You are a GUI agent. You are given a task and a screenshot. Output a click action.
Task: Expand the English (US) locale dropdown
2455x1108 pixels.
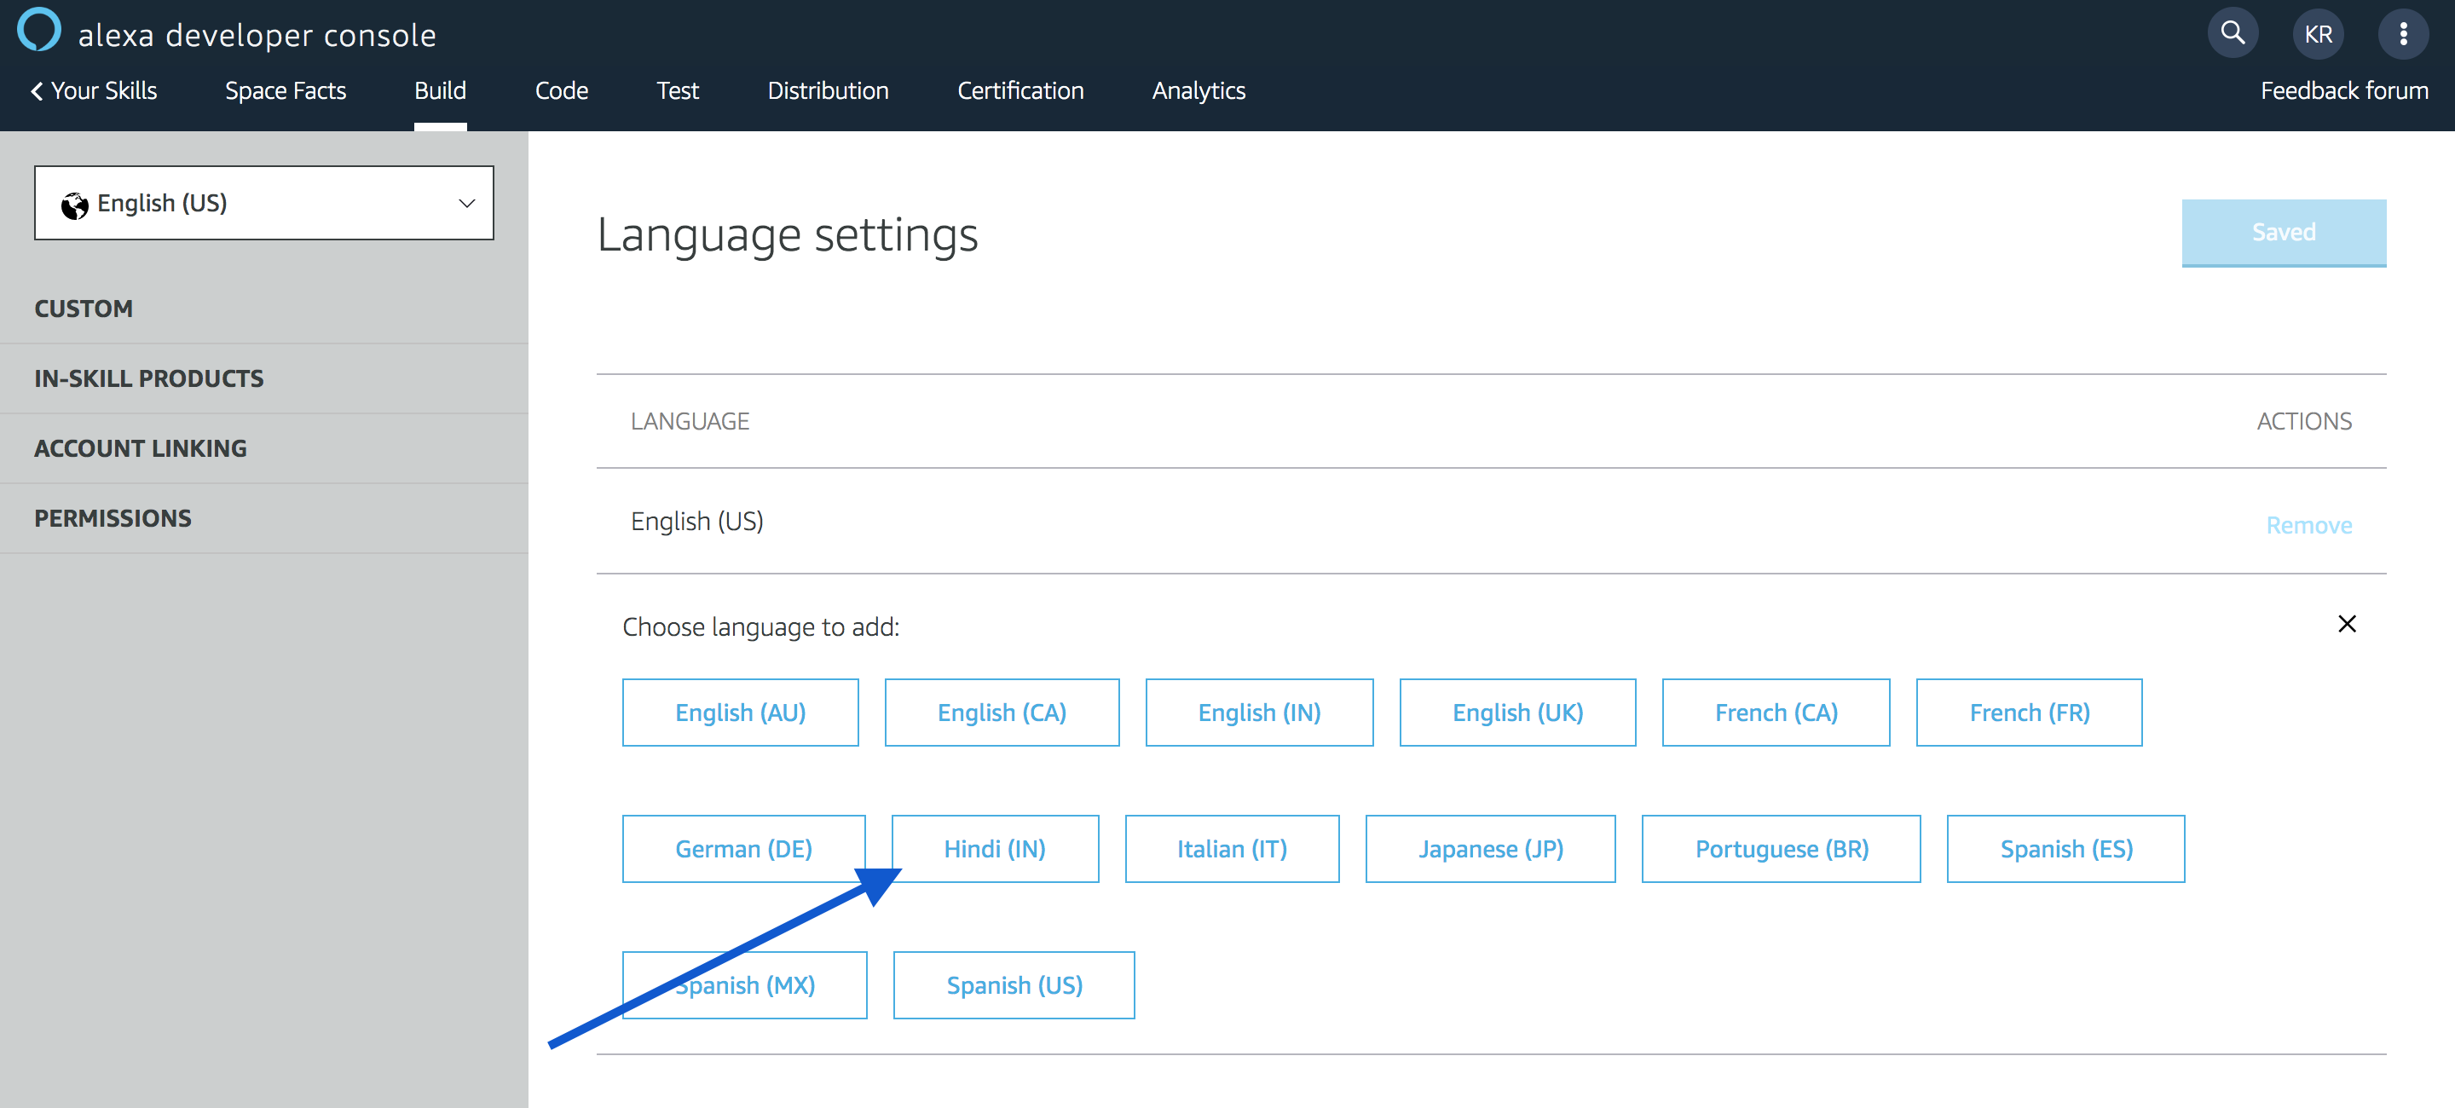264,203
